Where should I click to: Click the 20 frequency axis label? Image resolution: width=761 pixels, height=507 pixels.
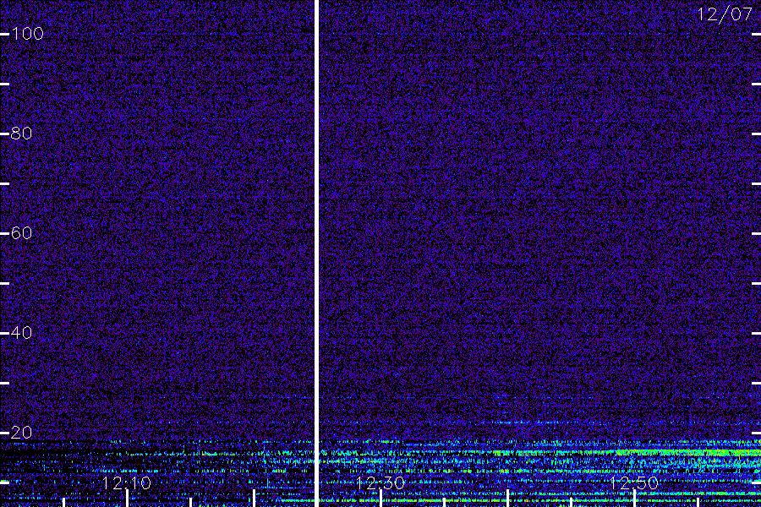(x=21, y=433)
